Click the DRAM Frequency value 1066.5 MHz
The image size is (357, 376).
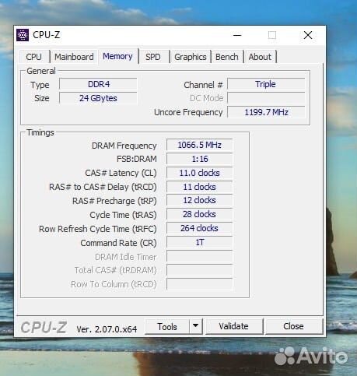click(x=199, y=145)
